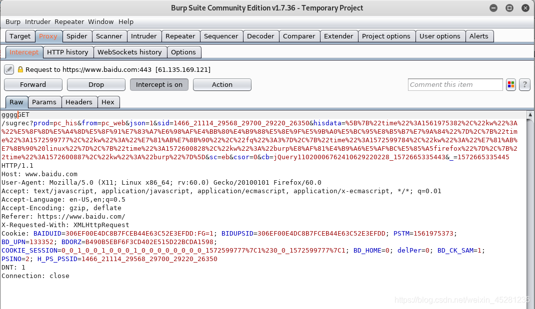Click the COOKIE_SESSION cookie name

[x=29, y=251]
